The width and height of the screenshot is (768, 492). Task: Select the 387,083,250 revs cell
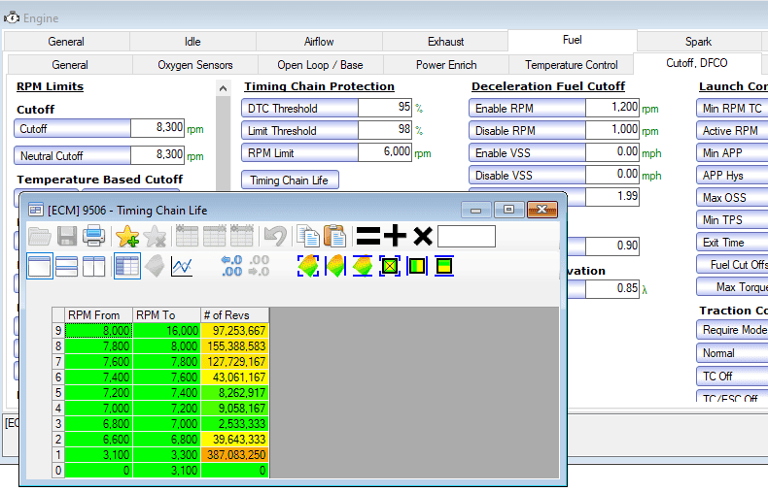click(235, 455)
